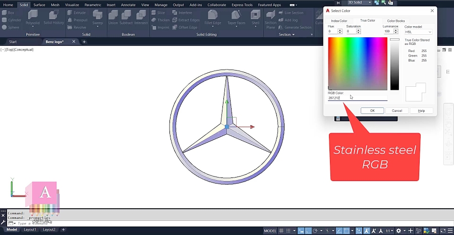The image size is (454, 235).
Task: Select the Add Jog tool
Action: click(288, 20)
